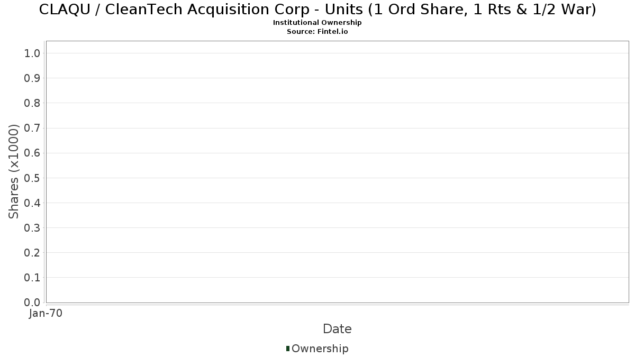Click the 0.1 y-axis tick label
This screenshot has height=357, width=635.
[32, 278]
